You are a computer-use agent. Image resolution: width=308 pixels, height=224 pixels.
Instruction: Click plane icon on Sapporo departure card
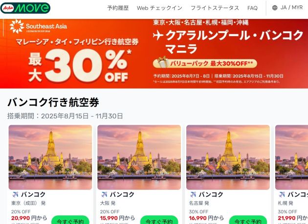point(282,194)
